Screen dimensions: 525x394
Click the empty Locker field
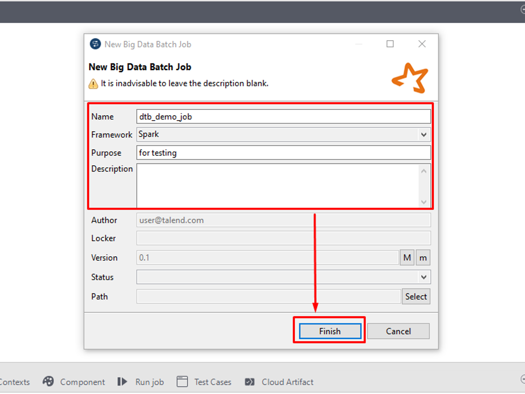point(283,239)
